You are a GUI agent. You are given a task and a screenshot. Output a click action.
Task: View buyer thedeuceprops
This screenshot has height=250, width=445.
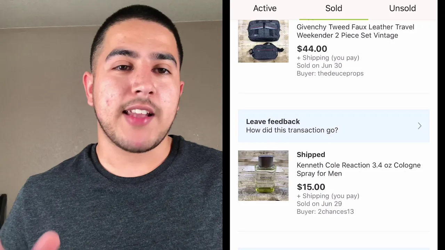click(330, 73)
